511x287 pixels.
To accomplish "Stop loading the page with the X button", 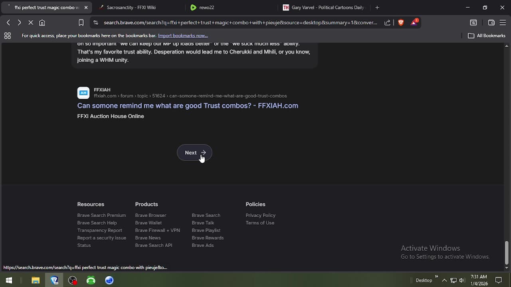I will coord(31,23).
